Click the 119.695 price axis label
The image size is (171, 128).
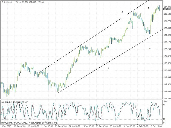point(167,70)
